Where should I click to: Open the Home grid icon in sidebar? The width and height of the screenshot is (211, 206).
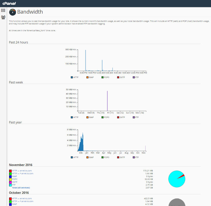pos(3,10)
